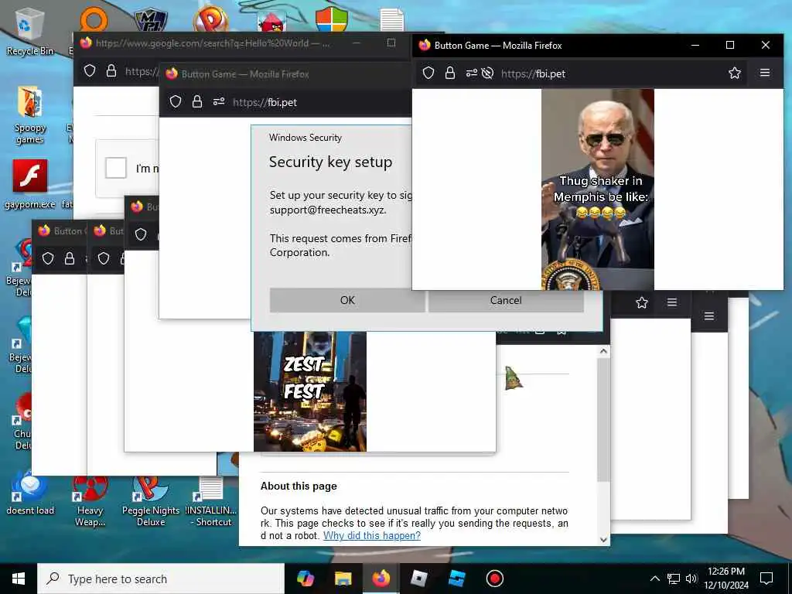
Task: Click the Thug shaker in Memphis image
Action: pyautogui.click(x=598, y=189)
